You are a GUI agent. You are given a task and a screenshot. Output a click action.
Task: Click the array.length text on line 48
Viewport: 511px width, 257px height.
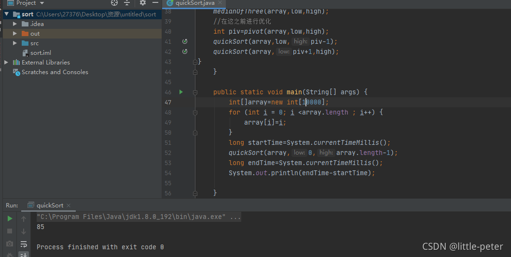click(x=325, y=112)
